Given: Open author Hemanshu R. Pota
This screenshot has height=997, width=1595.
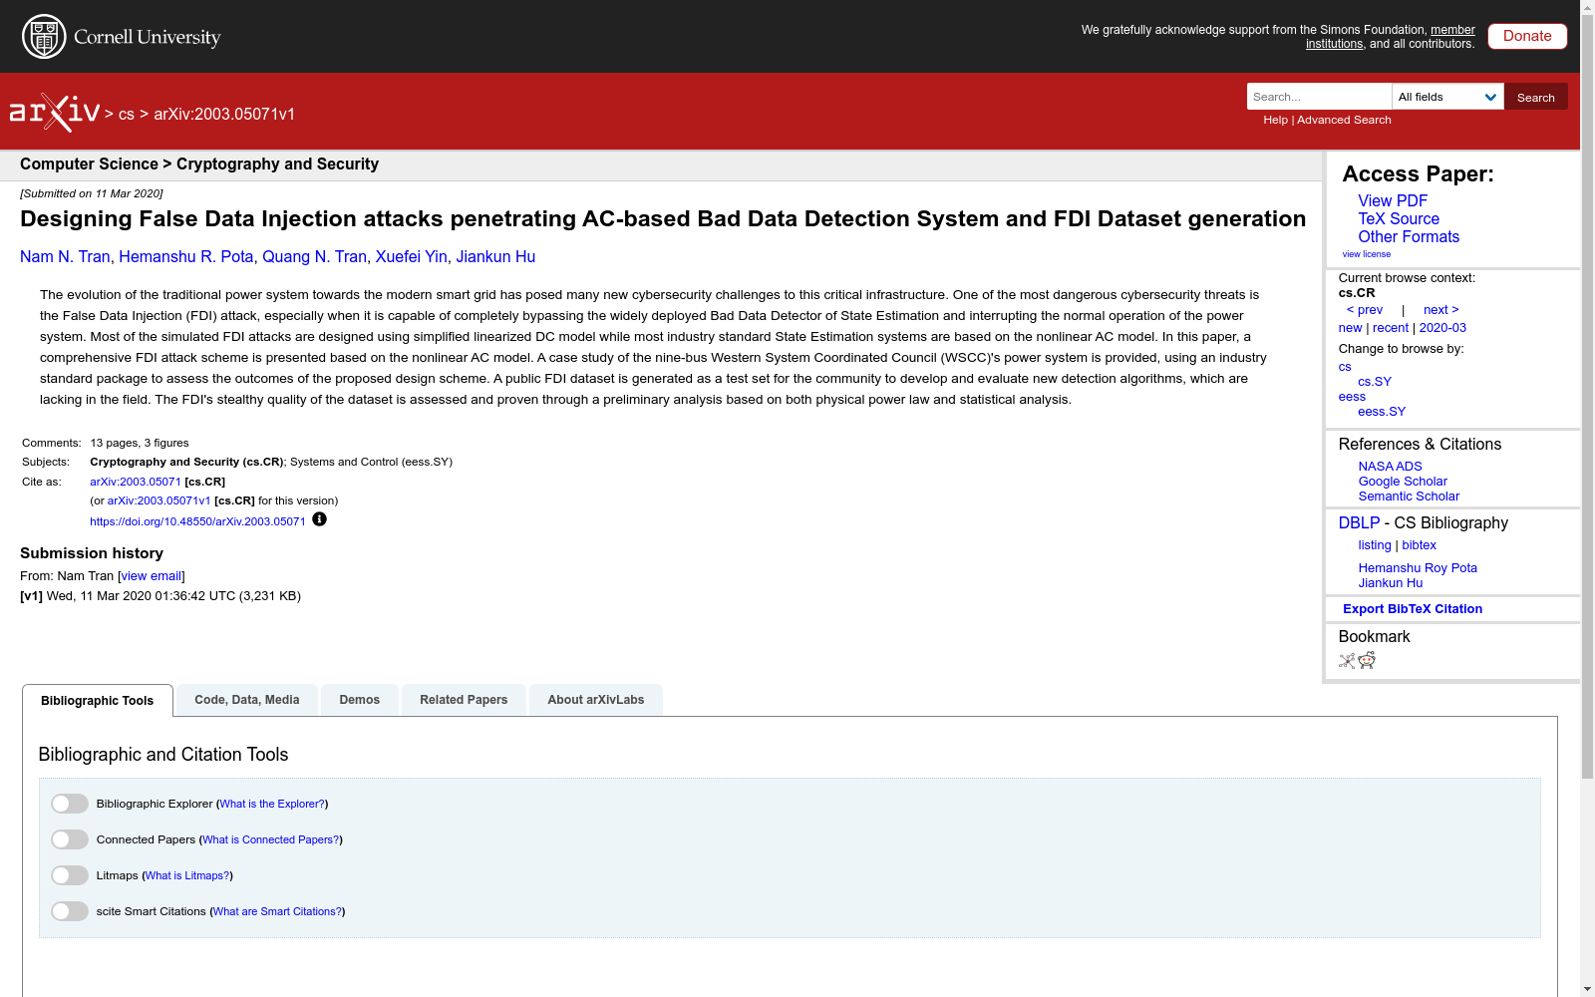Looking at the screenshot, I should pyautogui.click(x=186, y=256).
